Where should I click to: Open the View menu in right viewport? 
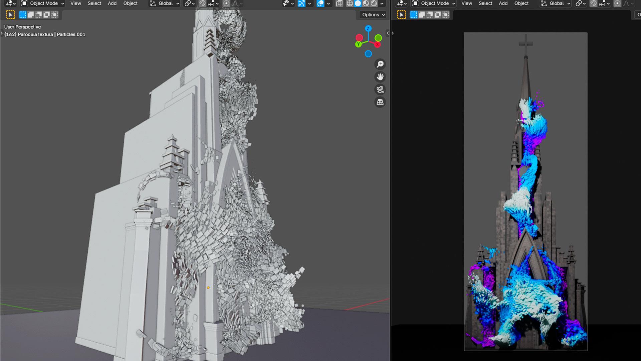coord(466,3)
